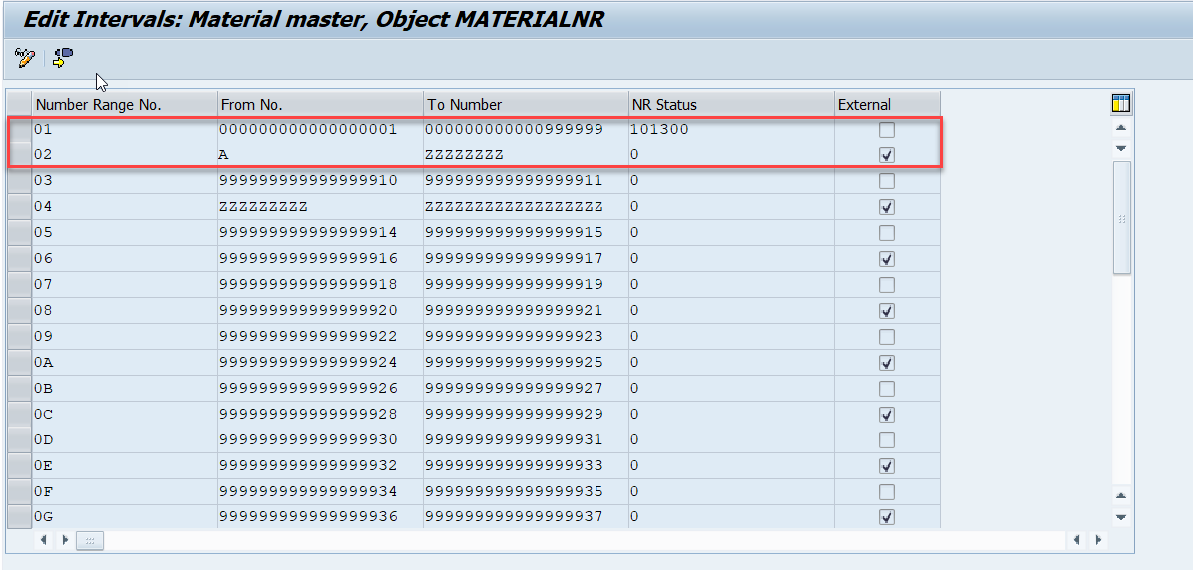1193x570 pixels.
Task: Click the vertical scrollbar thumb
Action: click(x=1121, y=217)
